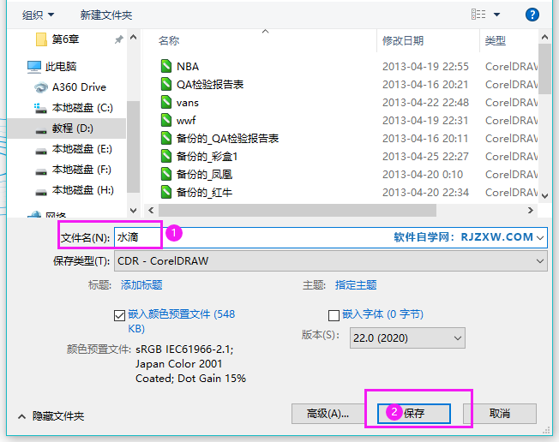Collapse folders via 隐藏文件夹 arrow
559x442 pixels.
pos(21,415)
